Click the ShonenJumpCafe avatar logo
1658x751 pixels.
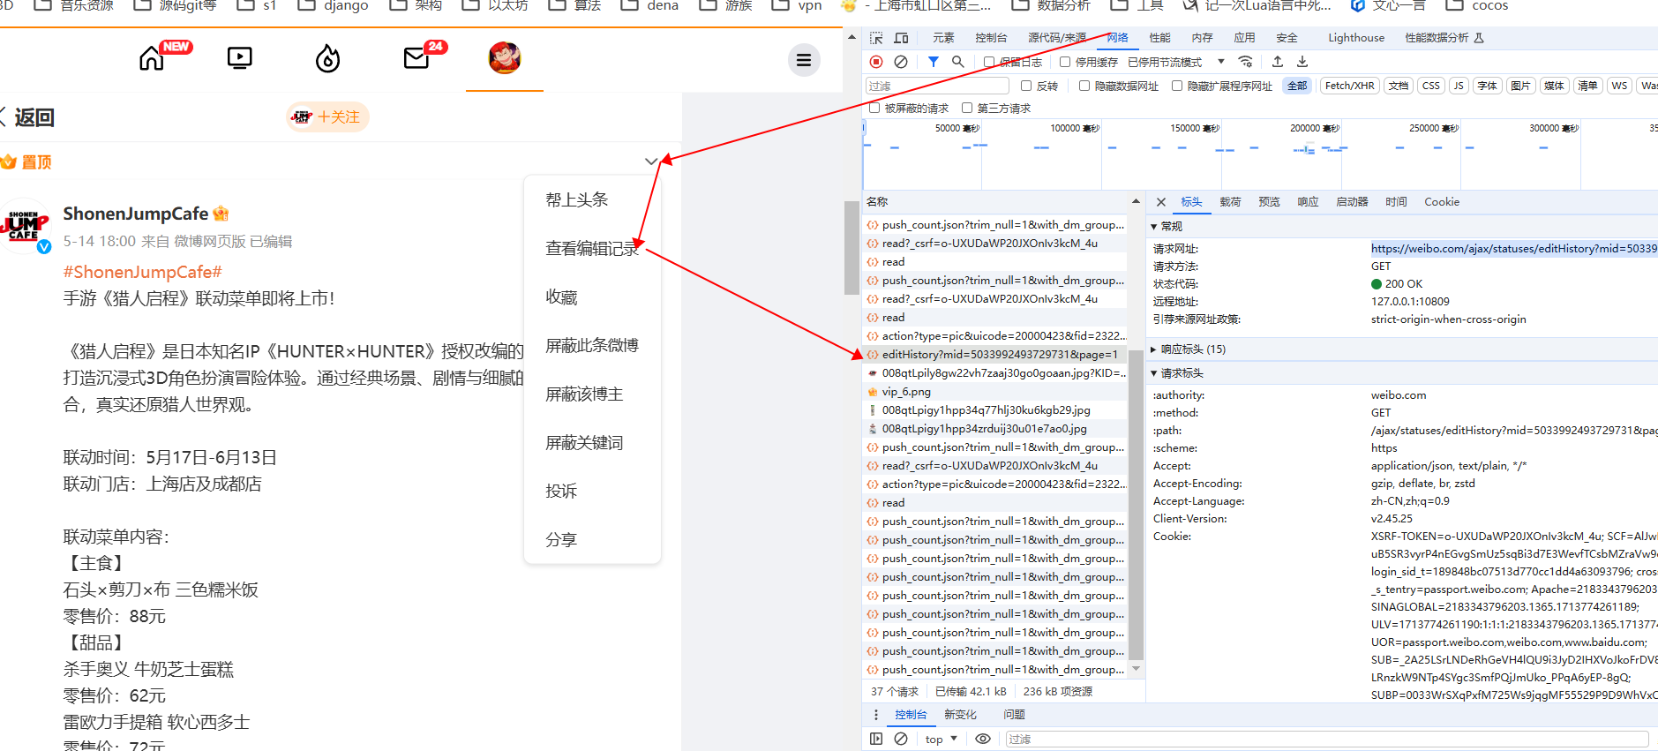(x=24, y=227)
